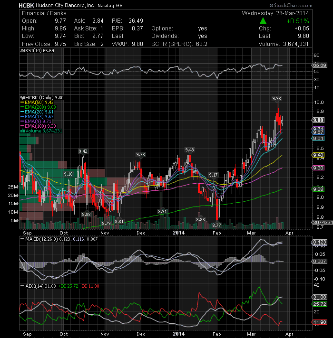Image resolution: width=333 pixels, height=338 pixels.
Task: Click the 31.08 ADX tag on right axis
Action: click(320, 297)
